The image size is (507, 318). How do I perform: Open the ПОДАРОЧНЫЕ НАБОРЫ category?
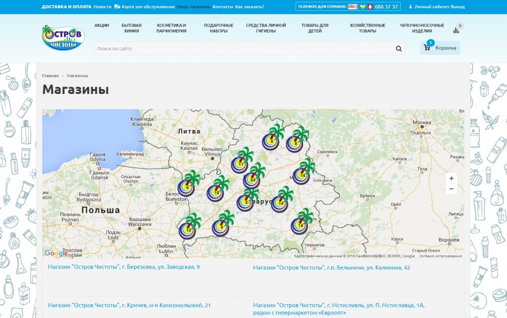coord(218,28)
